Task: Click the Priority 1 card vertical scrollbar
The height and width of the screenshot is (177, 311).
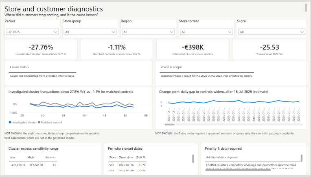Action: point(302,158)
